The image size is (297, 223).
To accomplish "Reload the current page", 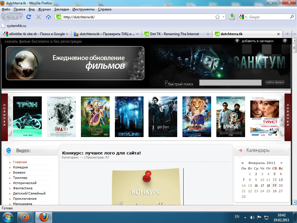I will click(x=29, y=17).
